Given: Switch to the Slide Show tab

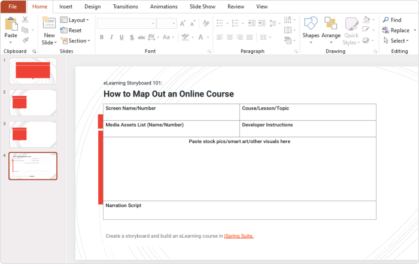Looking at the screenshot, I should tap(202, 7).
